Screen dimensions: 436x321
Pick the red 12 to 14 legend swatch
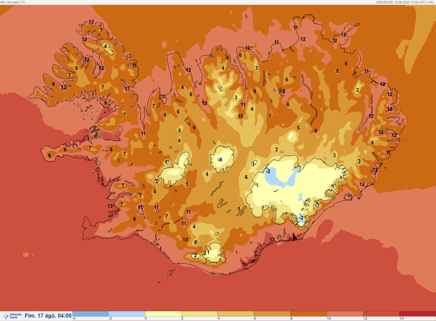tap(381, 314)
